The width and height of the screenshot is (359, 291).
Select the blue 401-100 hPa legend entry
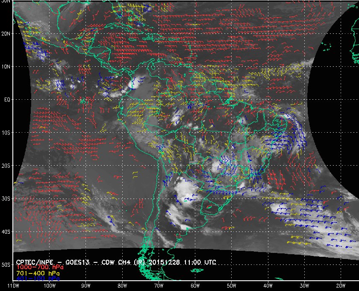coord(38,279)
